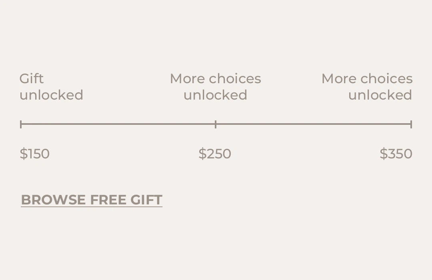432x280 pixels.
Task: Click the $150 threshold label
Action: point(35,154)
